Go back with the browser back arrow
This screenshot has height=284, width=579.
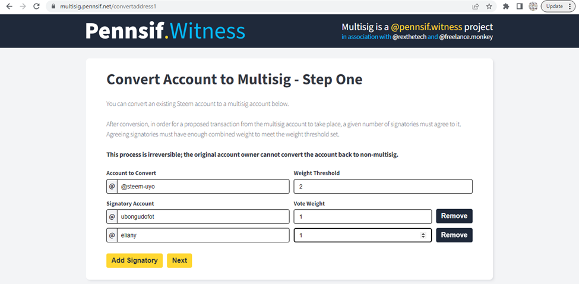[10, 7]
